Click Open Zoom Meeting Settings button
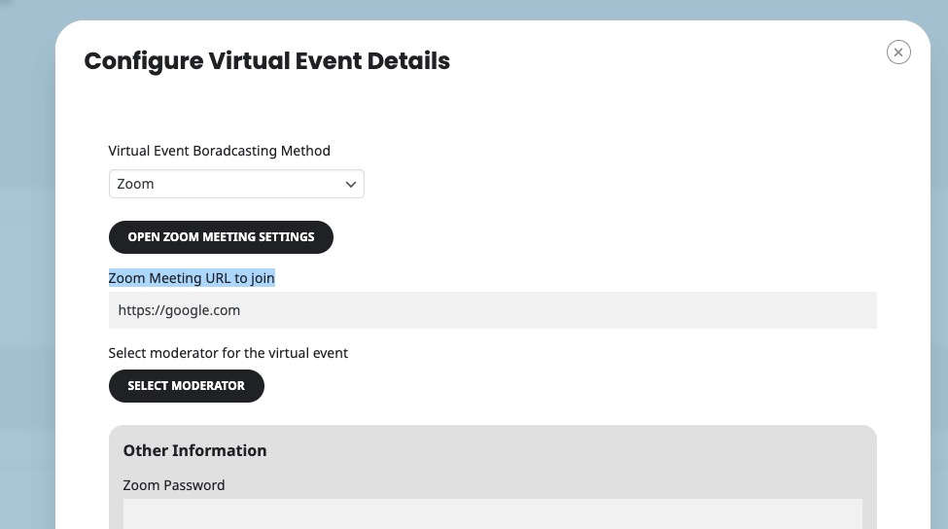948x529 pixels. pos(221,237)
